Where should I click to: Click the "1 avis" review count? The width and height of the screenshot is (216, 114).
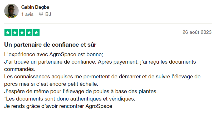tap(27, 14)
